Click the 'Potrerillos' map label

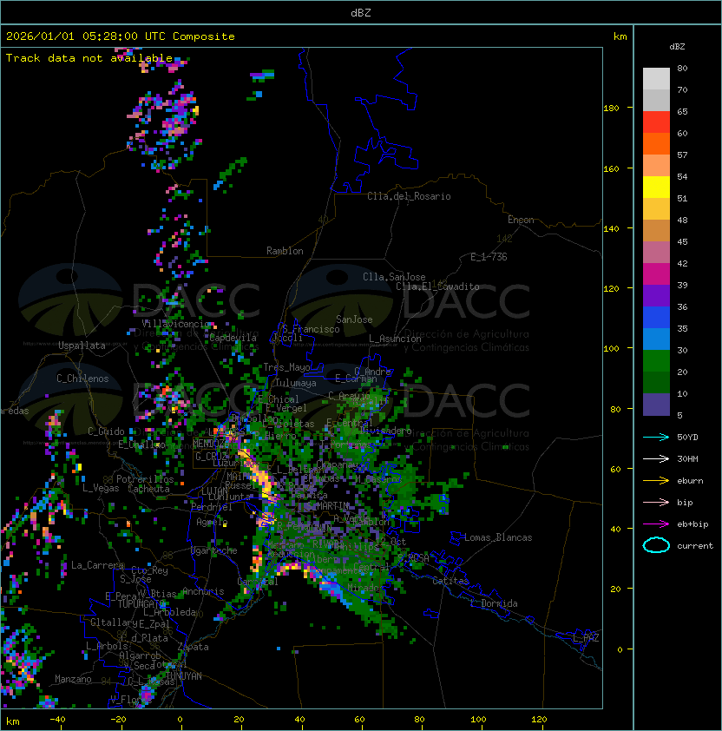click(x=145, y=479)
